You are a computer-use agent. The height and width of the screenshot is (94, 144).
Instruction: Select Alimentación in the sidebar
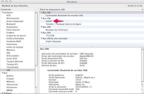click(13, 18)
